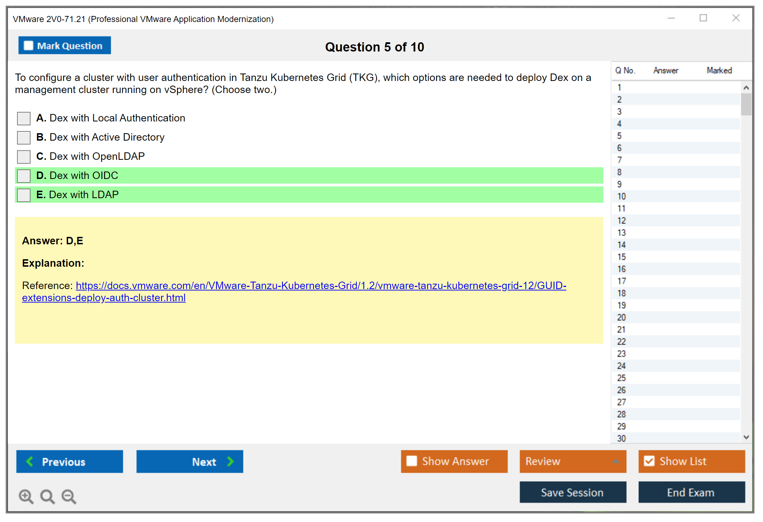Click the zoom out magnifier icon
Image resolution: width=763 pixels, height=522 pixels.
point(68,496)
